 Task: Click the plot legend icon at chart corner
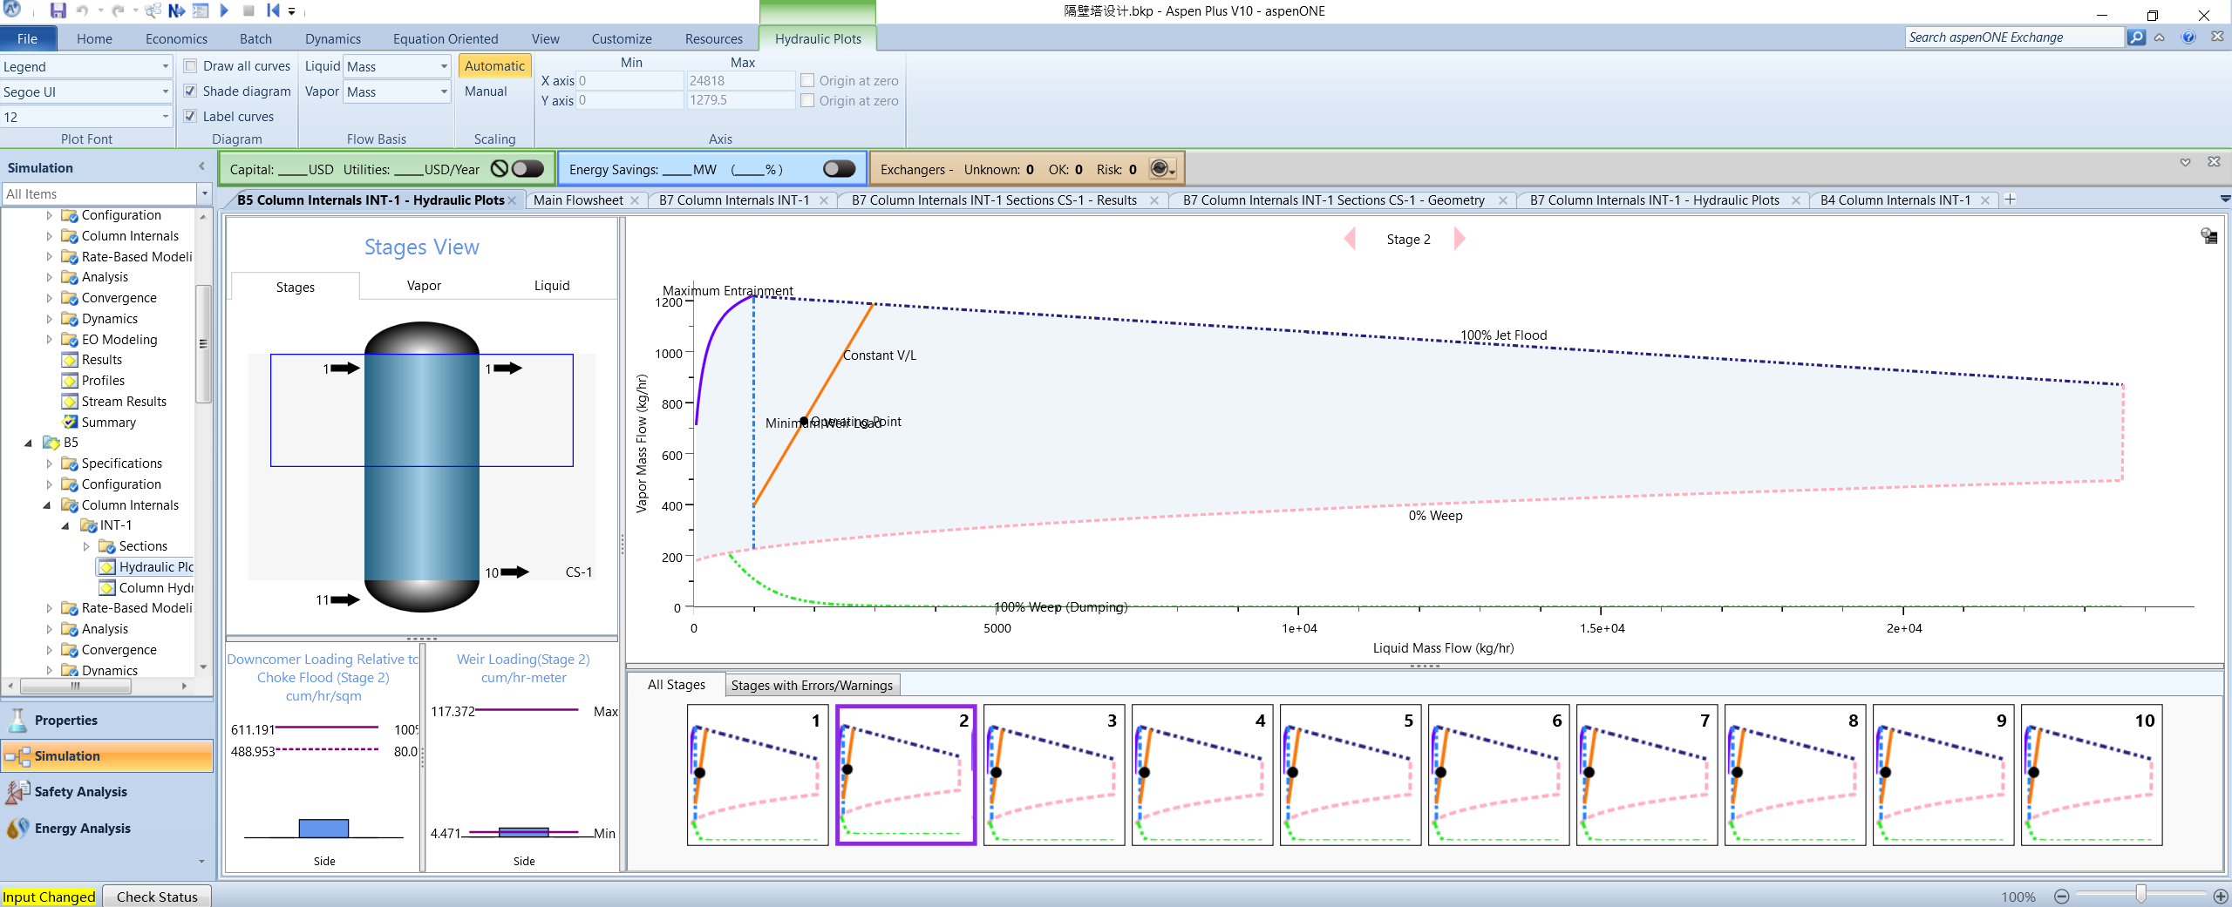(x=2208, y=235)
